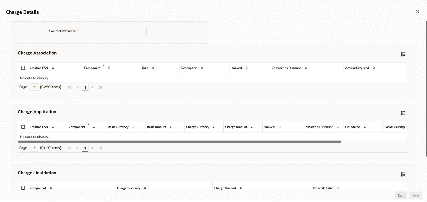Sort Charge Application by Component column
Viewport: 427px width, 202px height.
click(94, 127)
